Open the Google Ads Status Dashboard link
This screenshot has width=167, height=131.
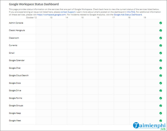(x=128, y=15)
